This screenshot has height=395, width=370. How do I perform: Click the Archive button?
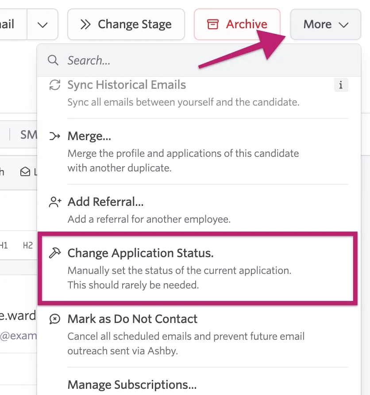pyautogui.click(x=237, y=24)
